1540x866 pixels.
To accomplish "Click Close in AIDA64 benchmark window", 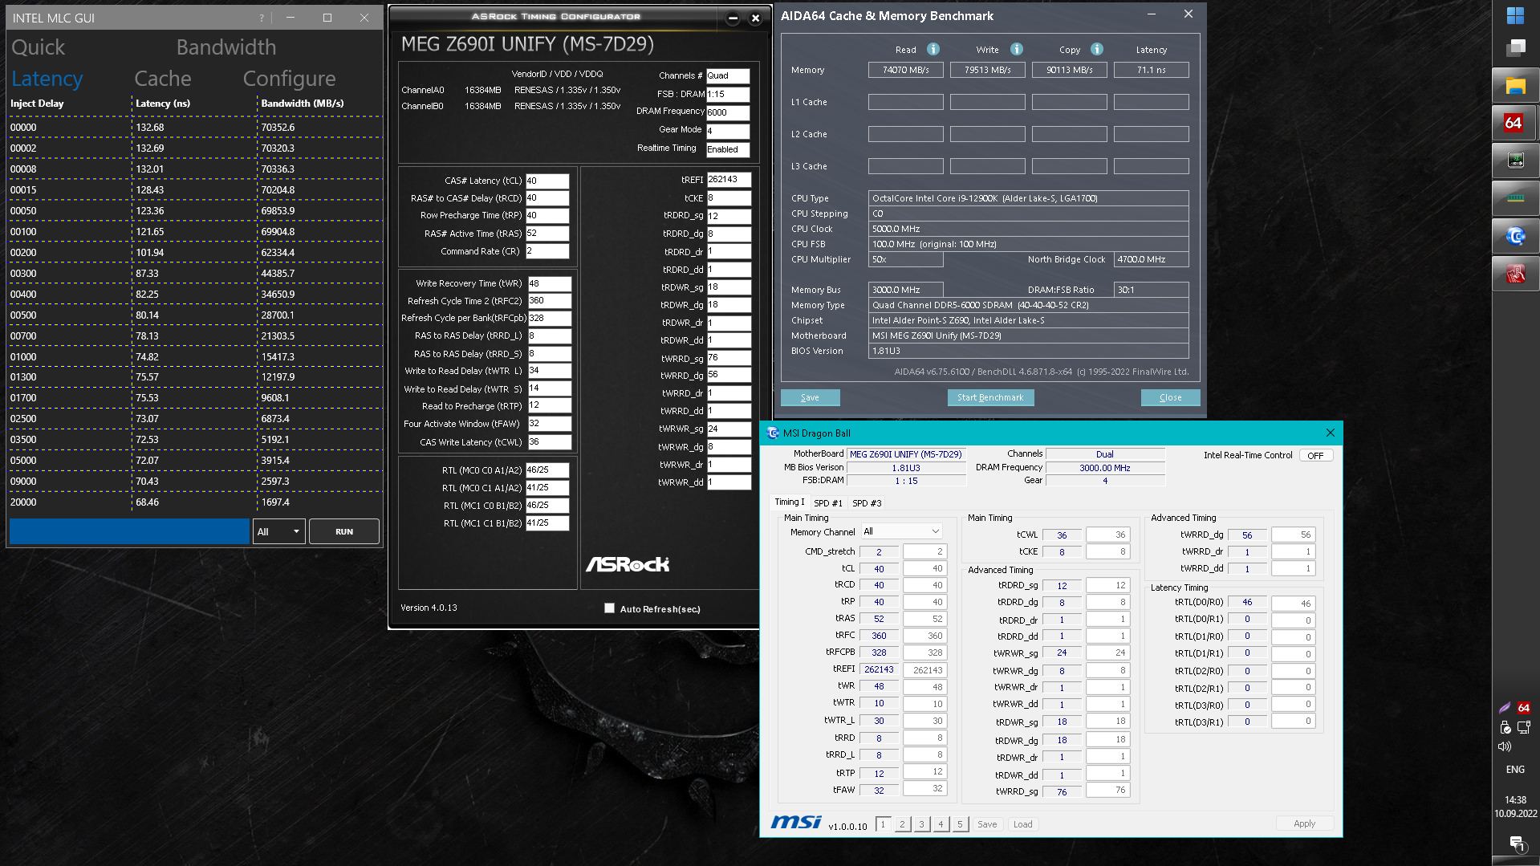I will [x=1170, y=397].
